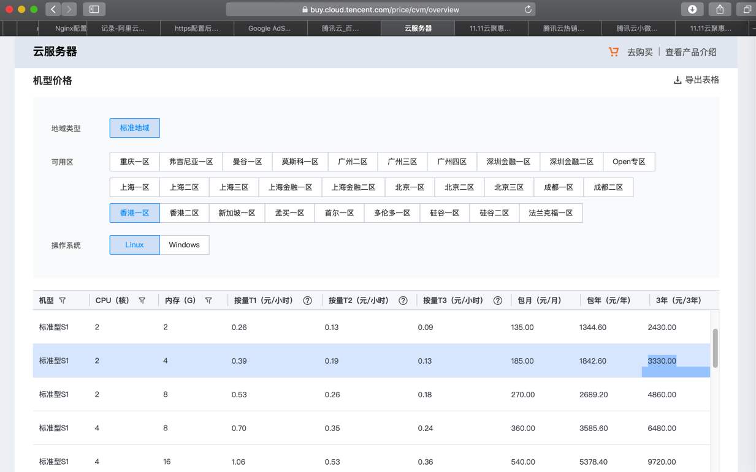Choose availability zone 曼谷一区
The width and height of the screenshot is (756, 472).
point(247,162)
